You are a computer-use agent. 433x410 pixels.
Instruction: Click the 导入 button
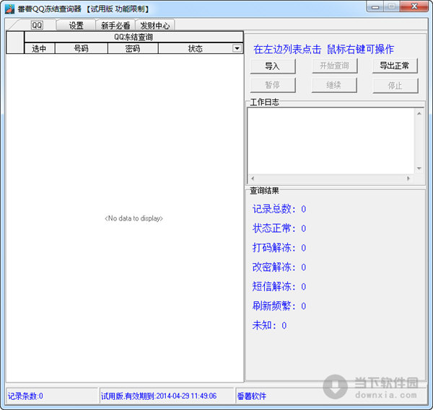273,66
